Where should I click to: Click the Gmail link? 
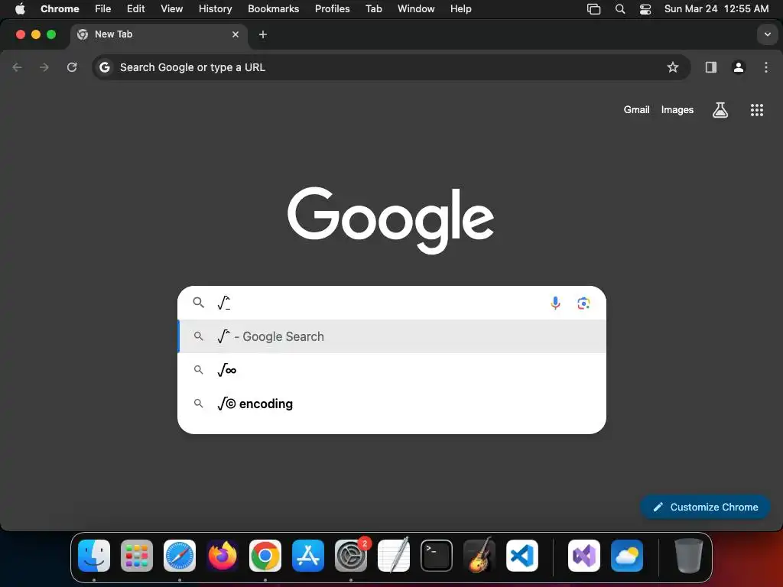point(636,110)
